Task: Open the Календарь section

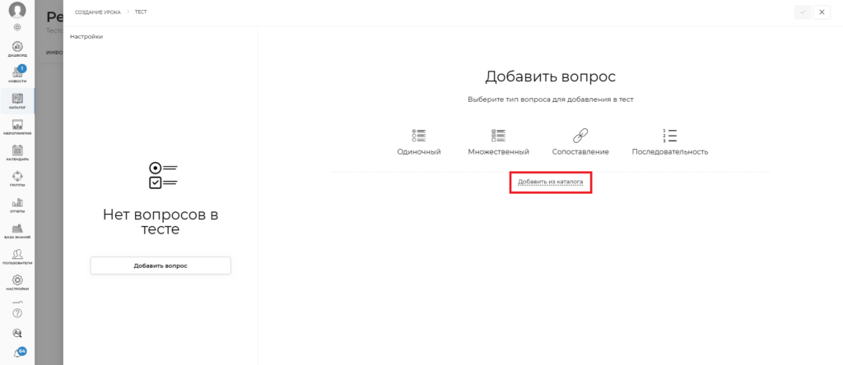Action: click(x=17, y=153)
